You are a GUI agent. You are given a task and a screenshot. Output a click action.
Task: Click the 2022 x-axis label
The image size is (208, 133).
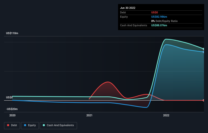166,115
